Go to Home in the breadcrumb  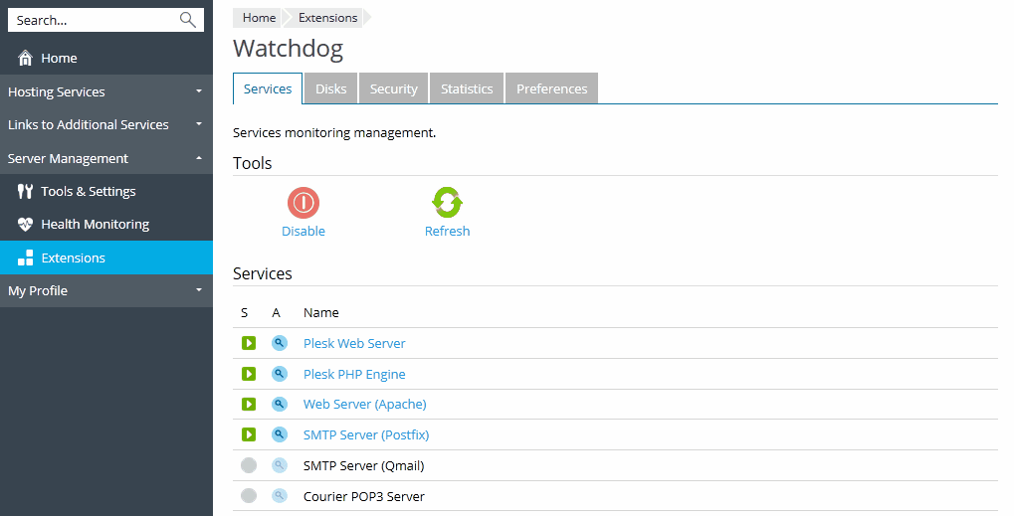(259, 18)
